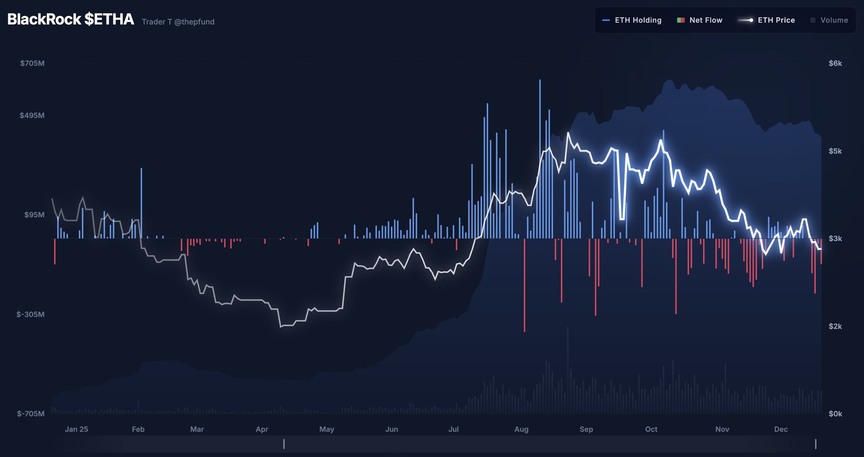
Task: Enable the greyed-out Volume series
Action: click(x=834, y=20)
